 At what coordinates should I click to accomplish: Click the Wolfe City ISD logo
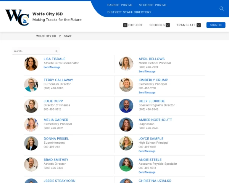(x=17, y=17)
